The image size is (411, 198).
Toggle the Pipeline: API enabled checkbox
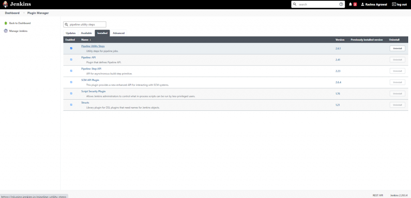71,60
